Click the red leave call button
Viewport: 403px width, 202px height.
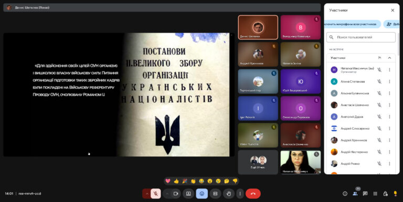pyautogui.click(x=253, y=194)
